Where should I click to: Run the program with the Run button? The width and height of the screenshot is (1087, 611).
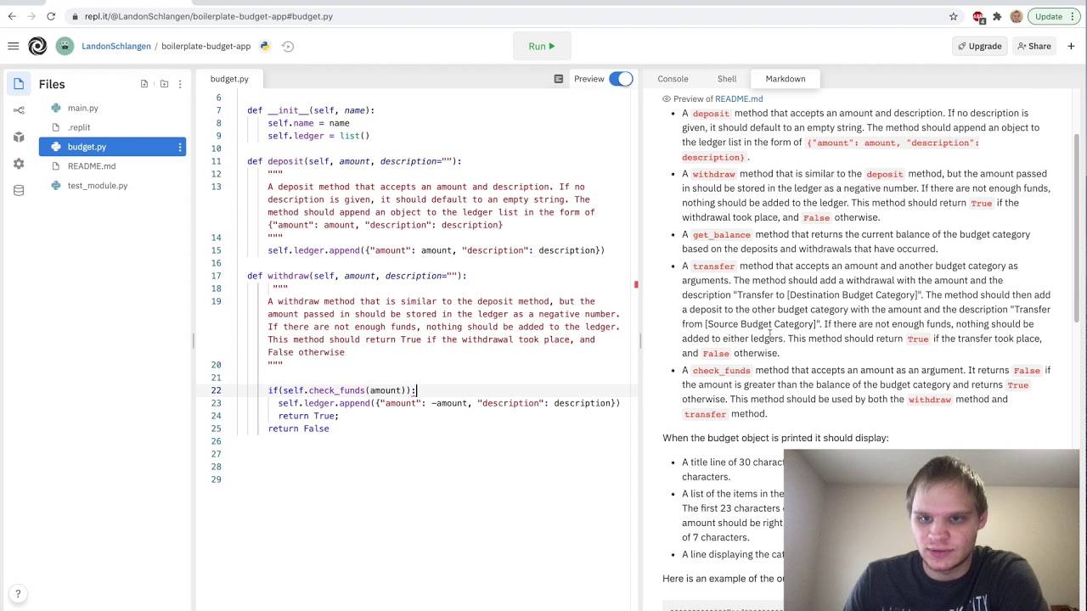click(541, 46)
